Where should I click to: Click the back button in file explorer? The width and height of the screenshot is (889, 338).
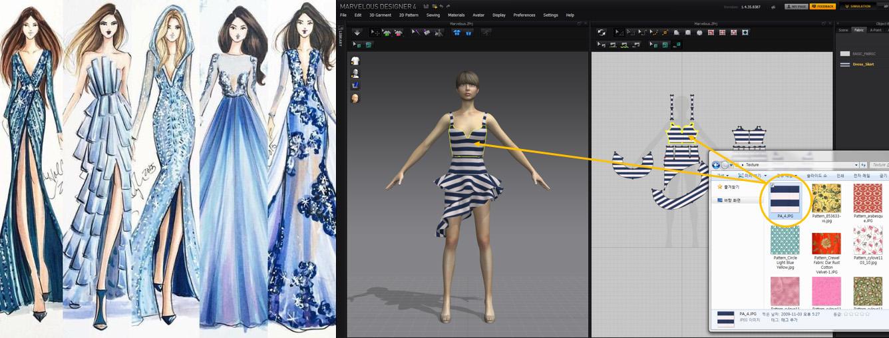(x=716, y=164)
